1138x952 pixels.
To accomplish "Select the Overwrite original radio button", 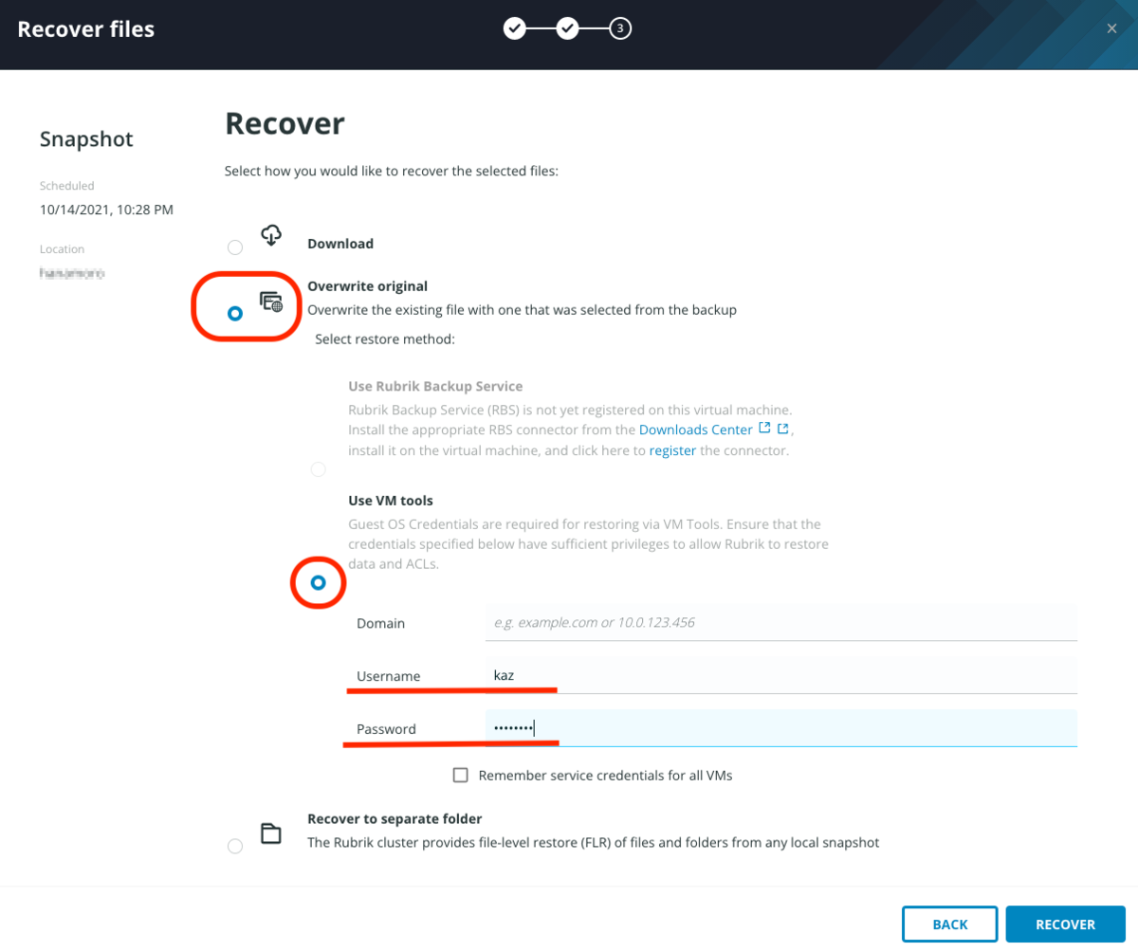I will coord(235,314).
